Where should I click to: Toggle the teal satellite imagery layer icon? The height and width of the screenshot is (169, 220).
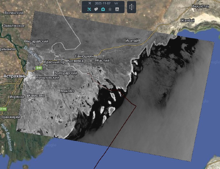tap(89, 9)
